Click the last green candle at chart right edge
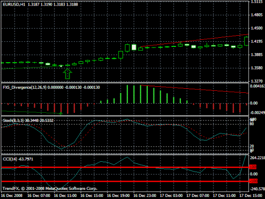Screen dimensions: 265x199 tap(247, 41)
